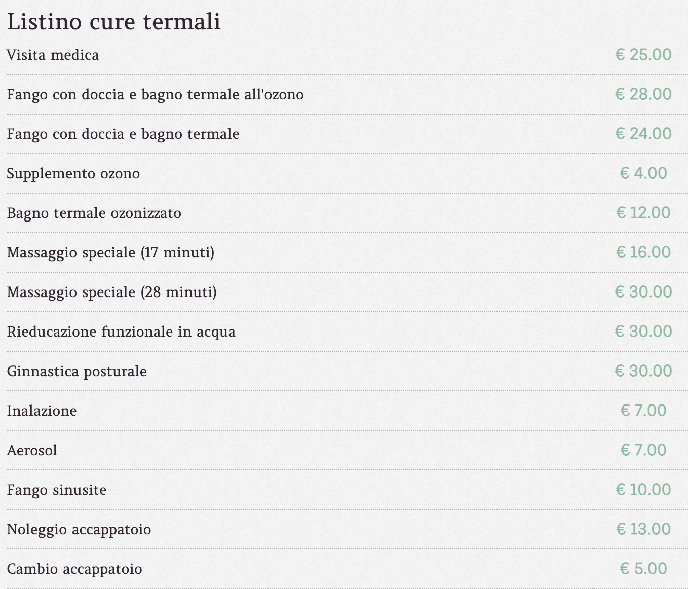Select 'Noleggio accappatoio' item

tap(79, 530)
